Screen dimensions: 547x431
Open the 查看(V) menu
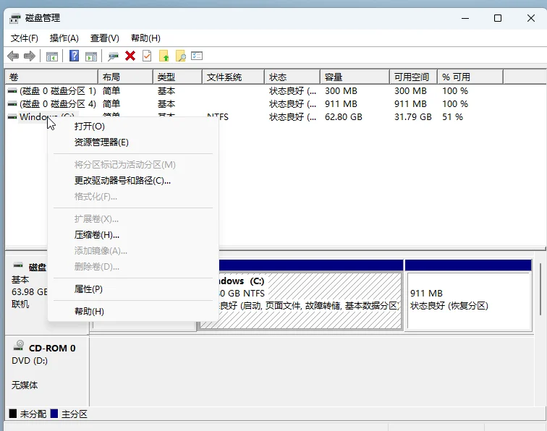105,38
